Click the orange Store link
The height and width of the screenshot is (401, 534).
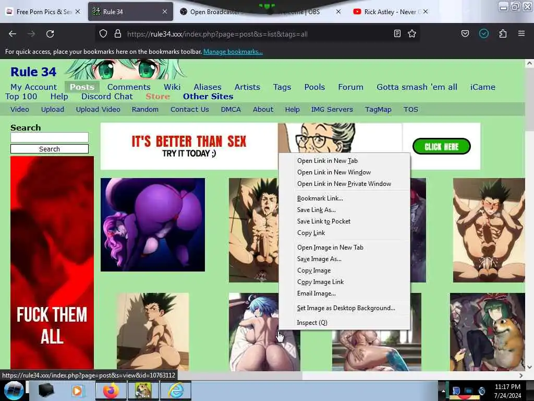click(157, 97)
